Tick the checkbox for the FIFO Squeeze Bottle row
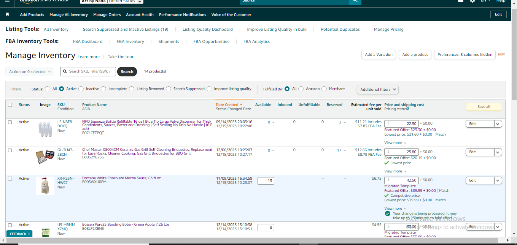The image size is (517, 245). point(10,122)
